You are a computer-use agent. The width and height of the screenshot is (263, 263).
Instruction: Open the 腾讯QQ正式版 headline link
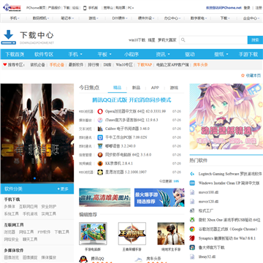tap(131, 100)
